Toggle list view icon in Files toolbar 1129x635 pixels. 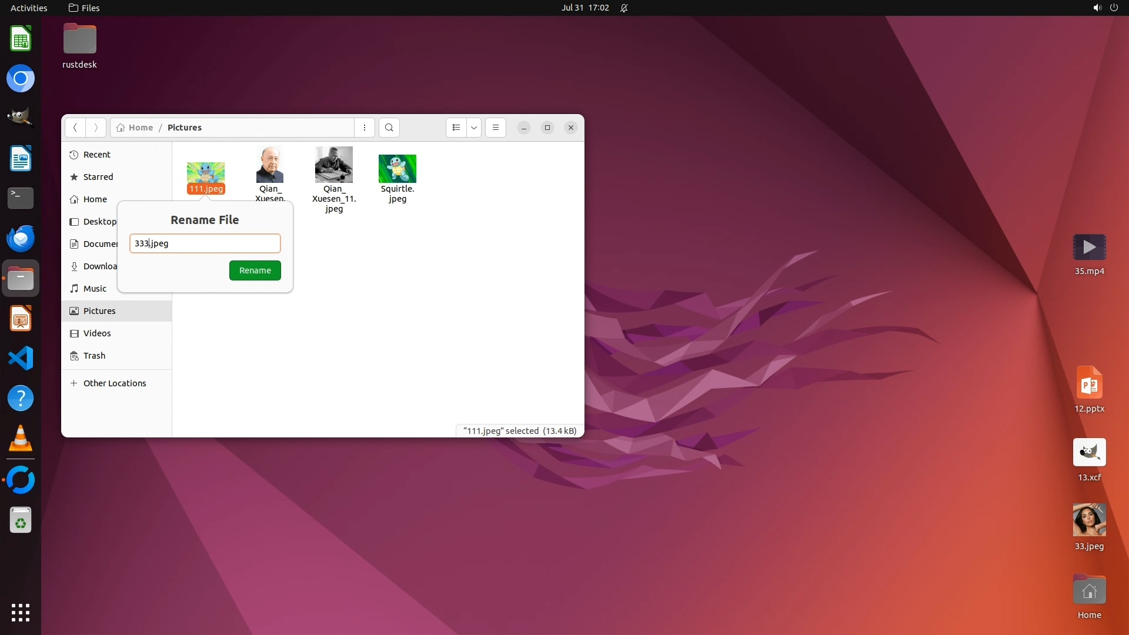[x=456, y=128]
